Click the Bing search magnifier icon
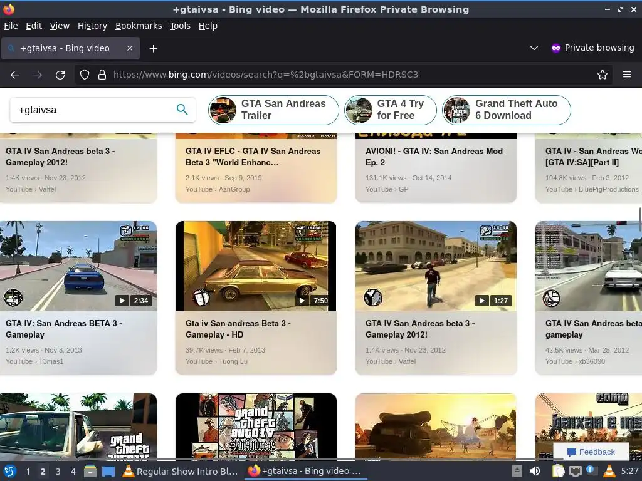The image size is (642, 481). (x=182, y=110)
